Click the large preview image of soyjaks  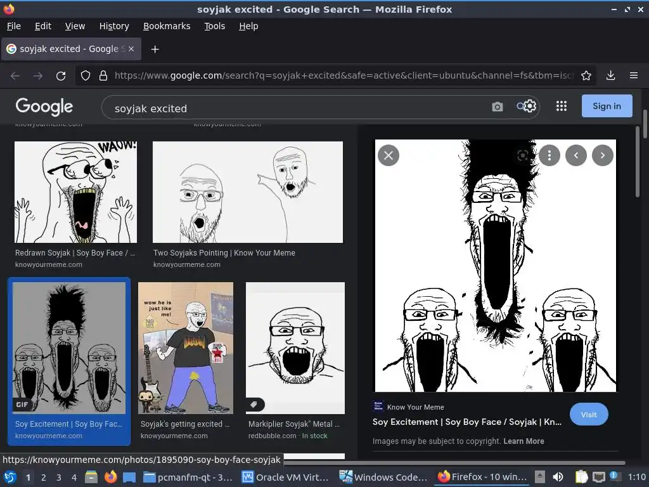click(495, 266)
